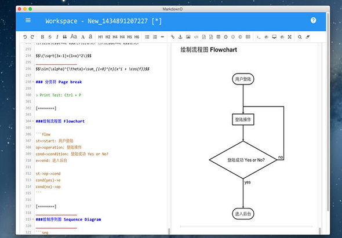Insert a page break with the newspaper icon
Image resolution: width=342 pixels, height=238 pixels.
point(248,36)
